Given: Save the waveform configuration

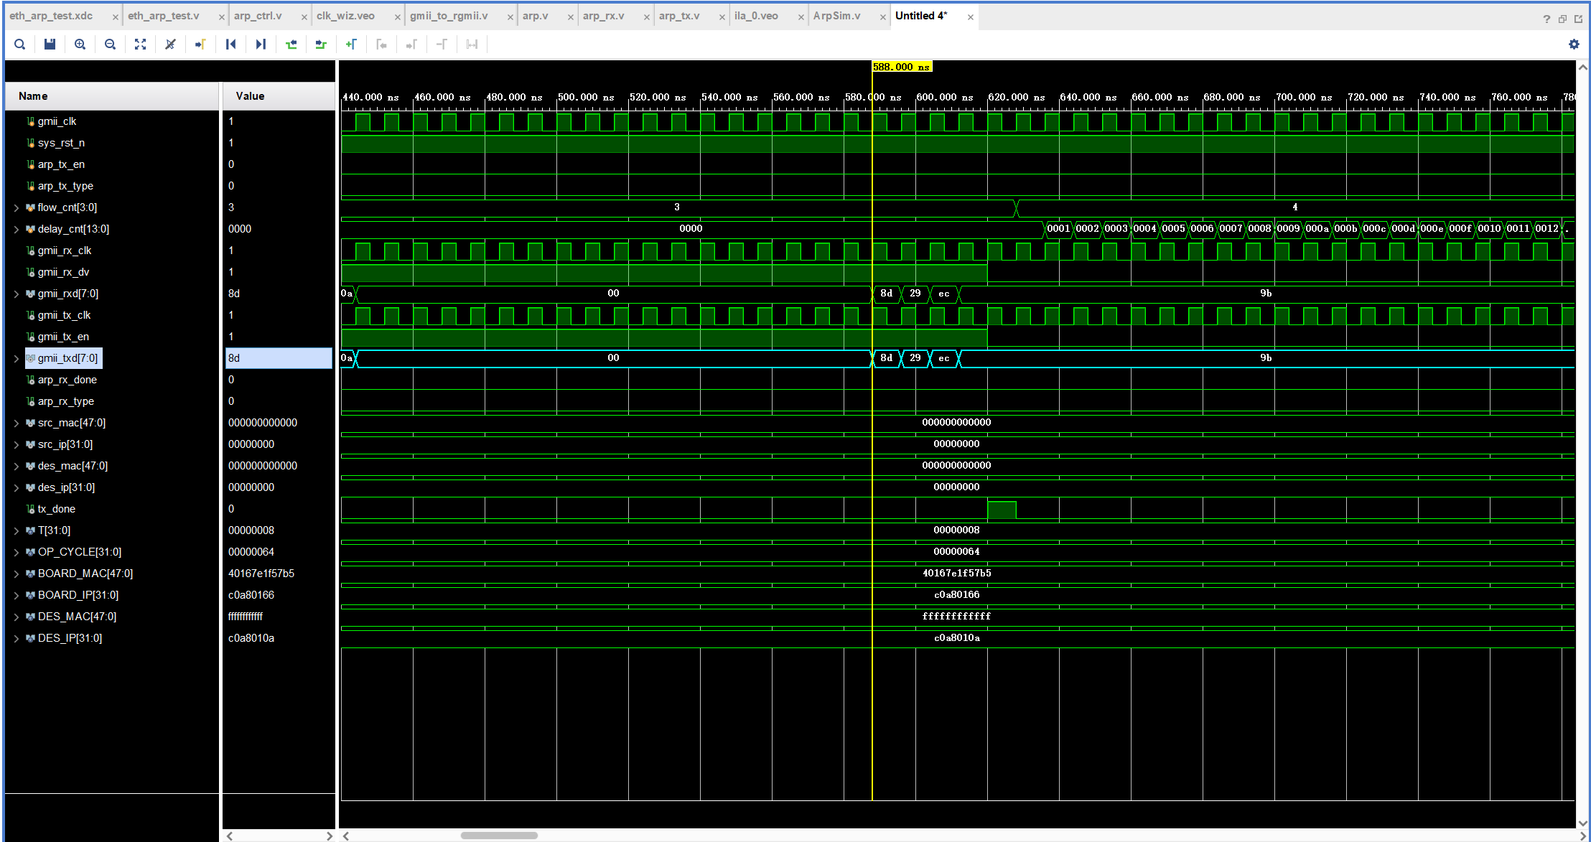Looking at the screenshot, I should coord(50,45).
